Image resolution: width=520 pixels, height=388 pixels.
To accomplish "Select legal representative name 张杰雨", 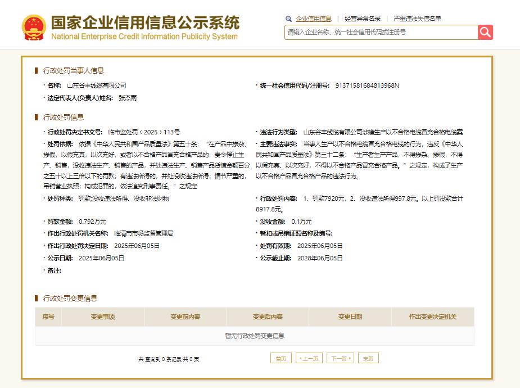I will point(128,98).
